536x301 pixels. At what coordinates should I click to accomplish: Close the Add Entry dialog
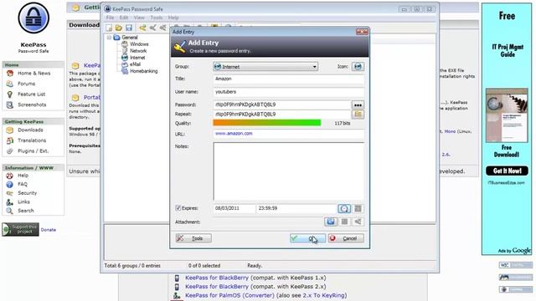[362, 32]
